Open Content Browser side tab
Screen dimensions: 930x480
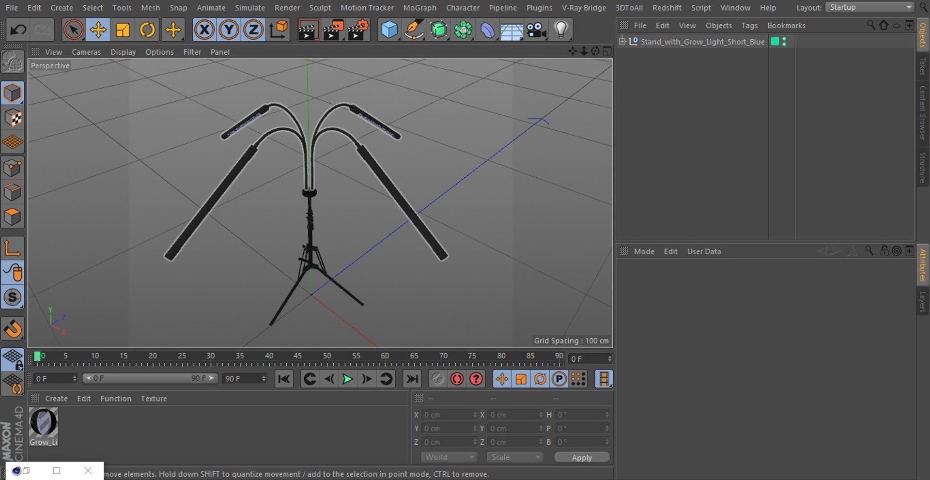(x=923, y=113)
